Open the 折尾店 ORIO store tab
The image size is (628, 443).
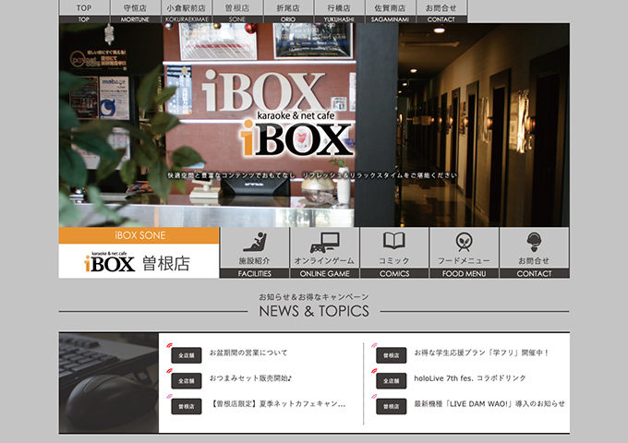pyautogui.click(x=288, y=12)
